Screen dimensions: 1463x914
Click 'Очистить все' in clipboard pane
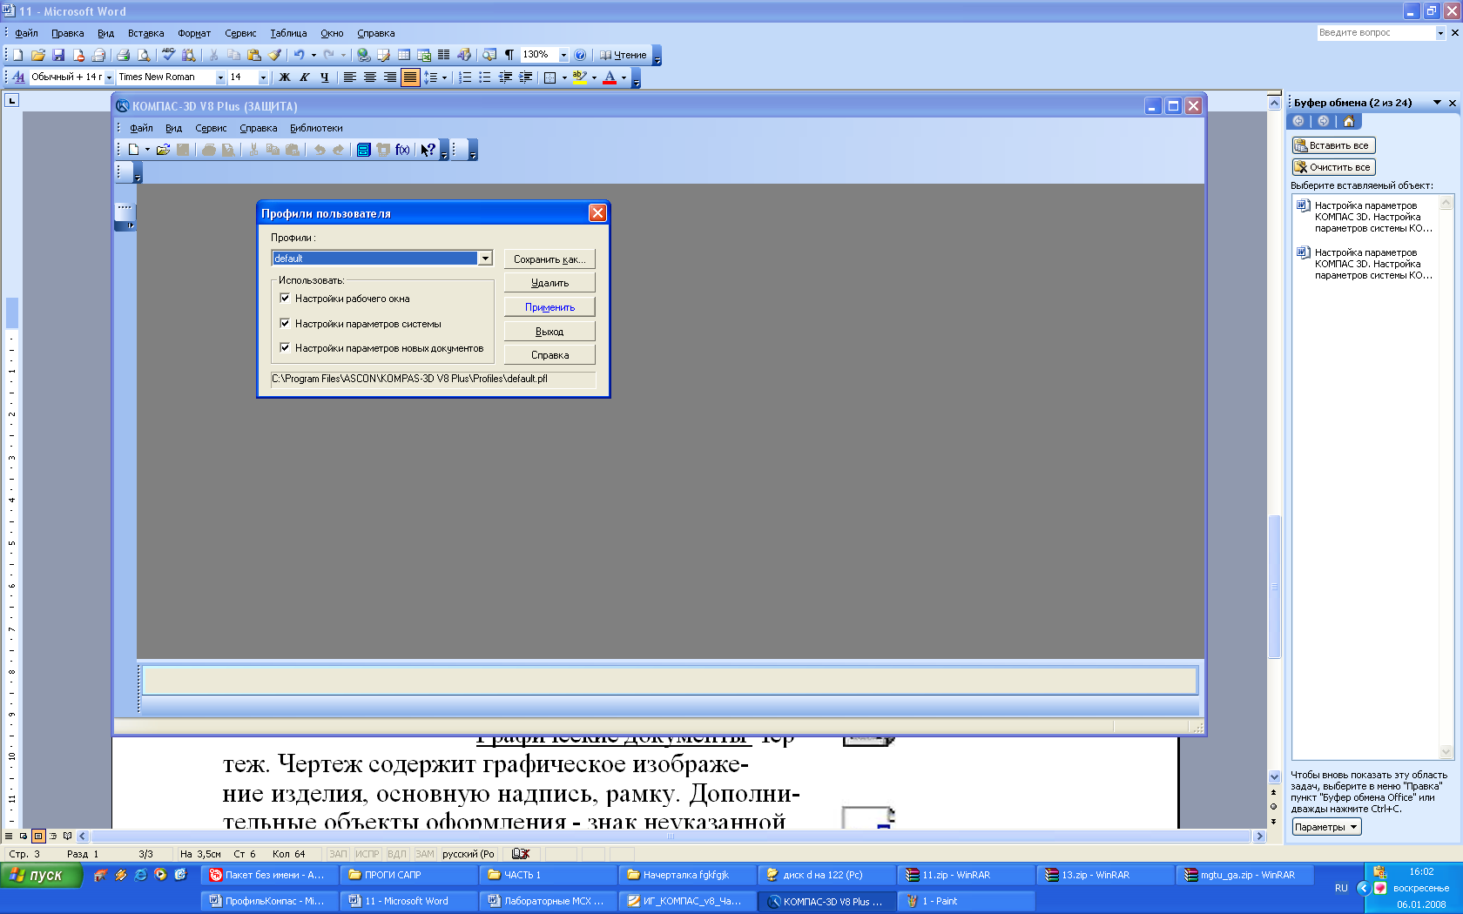click(1333, 167)
